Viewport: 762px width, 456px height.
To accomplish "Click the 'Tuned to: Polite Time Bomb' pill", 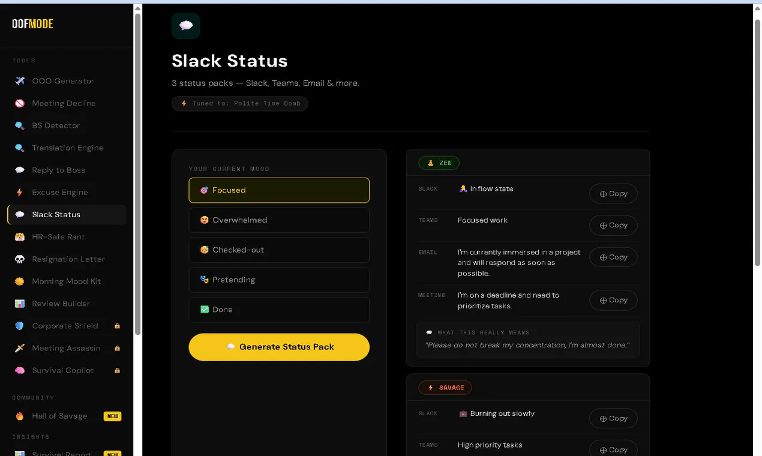I will (240, 103).
